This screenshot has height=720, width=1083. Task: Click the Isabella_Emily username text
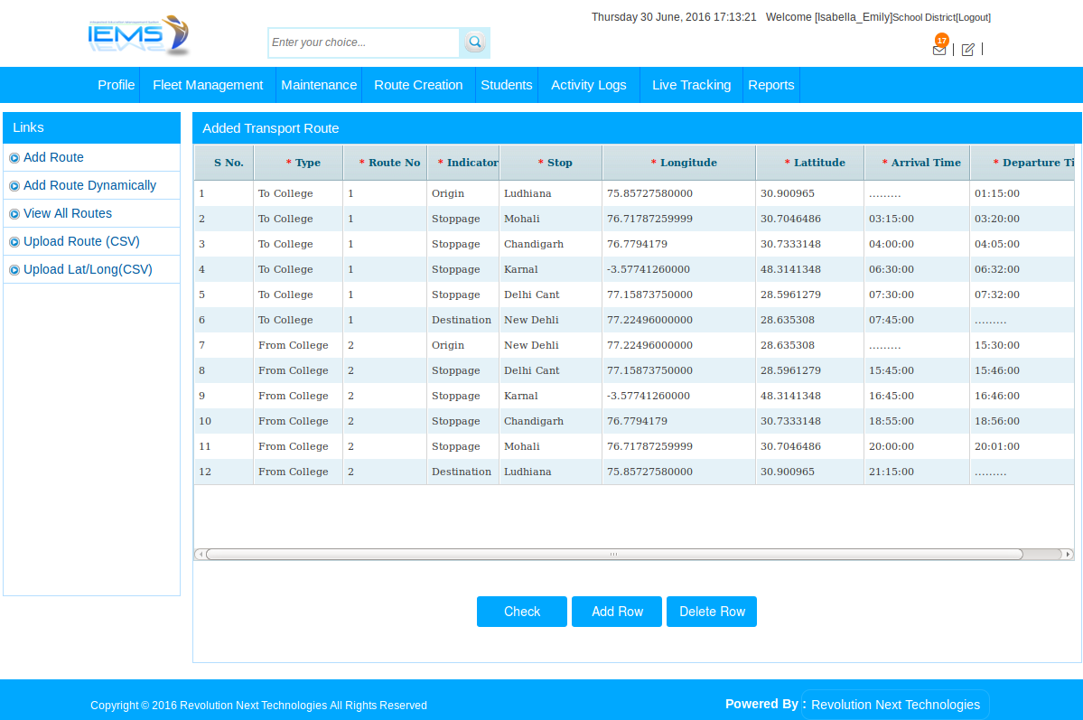click(x=853, y=17)
